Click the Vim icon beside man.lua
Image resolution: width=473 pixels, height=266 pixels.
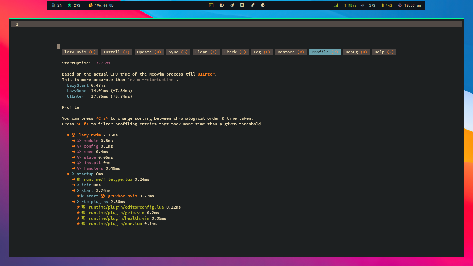(83, 224)
